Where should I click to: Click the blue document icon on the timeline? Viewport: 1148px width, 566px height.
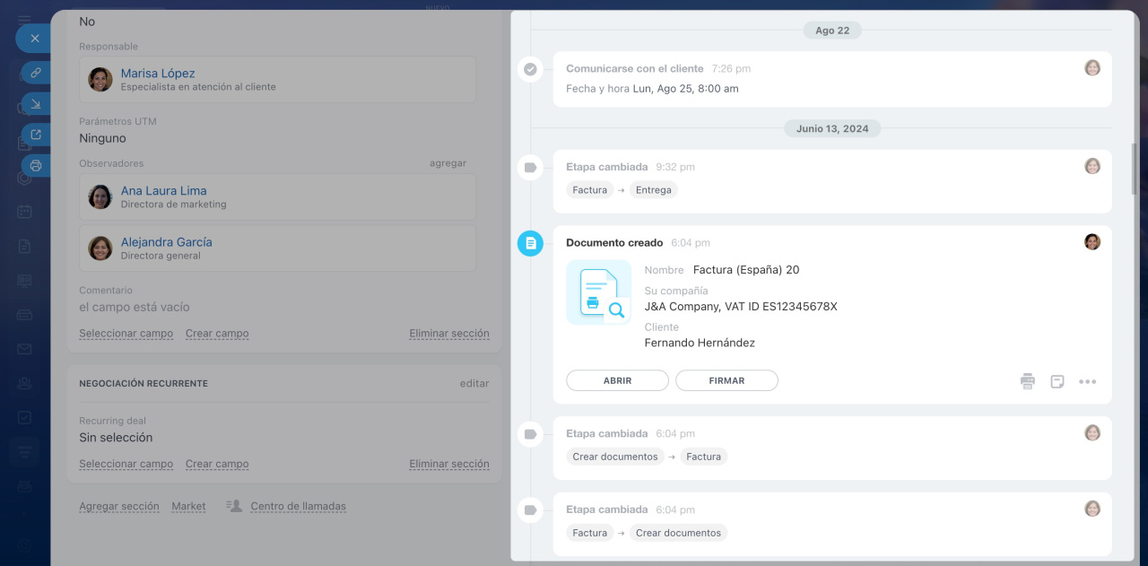point(530,243)
